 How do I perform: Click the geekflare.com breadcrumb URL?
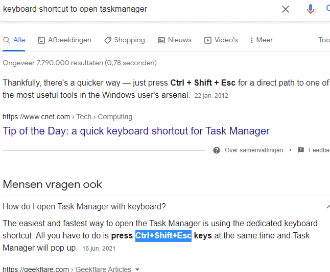tap(67, 269)
